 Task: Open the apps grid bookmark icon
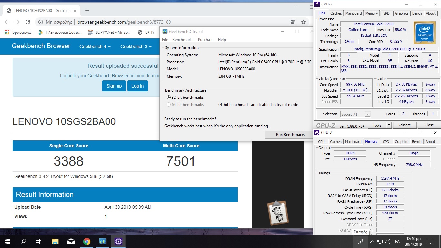7,32
